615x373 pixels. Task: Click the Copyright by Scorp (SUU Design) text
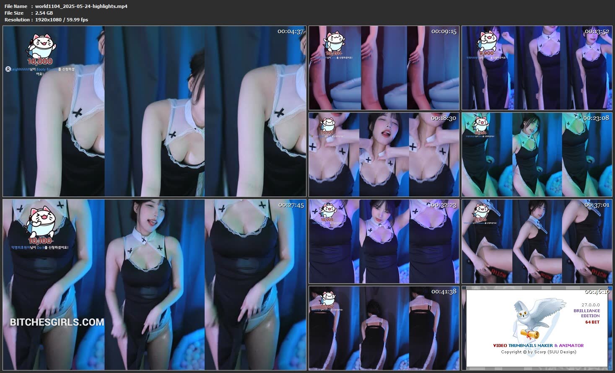[x=538, y=352]
